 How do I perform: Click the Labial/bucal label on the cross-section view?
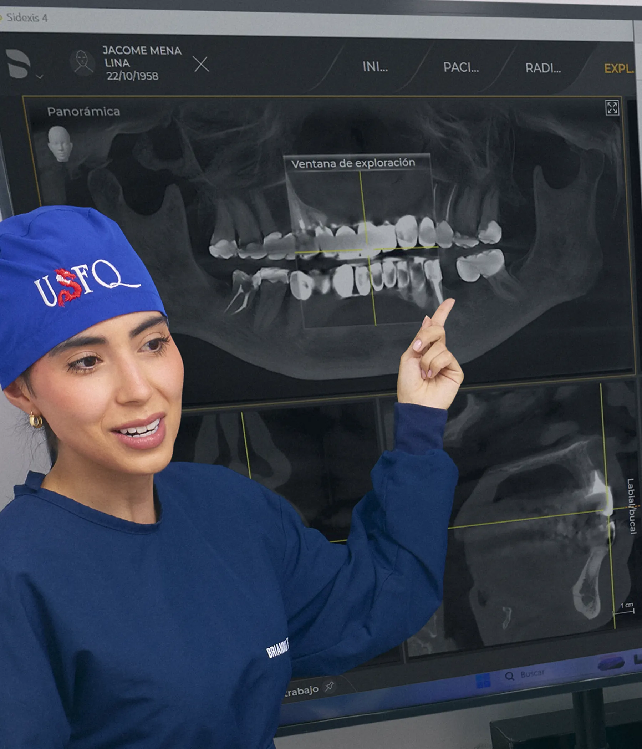(631, 506)
